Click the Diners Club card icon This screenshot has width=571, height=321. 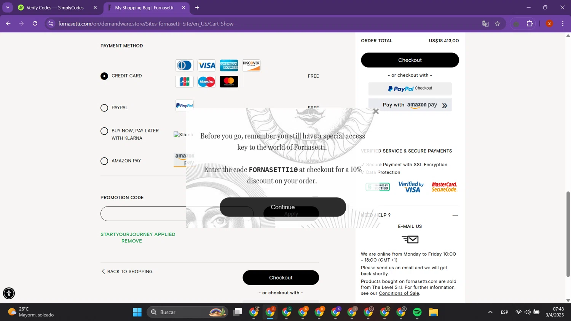click(184, 65)
